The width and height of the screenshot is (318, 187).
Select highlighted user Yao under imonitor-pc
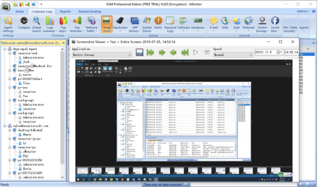pyautogui.click(x=25, y=156)
